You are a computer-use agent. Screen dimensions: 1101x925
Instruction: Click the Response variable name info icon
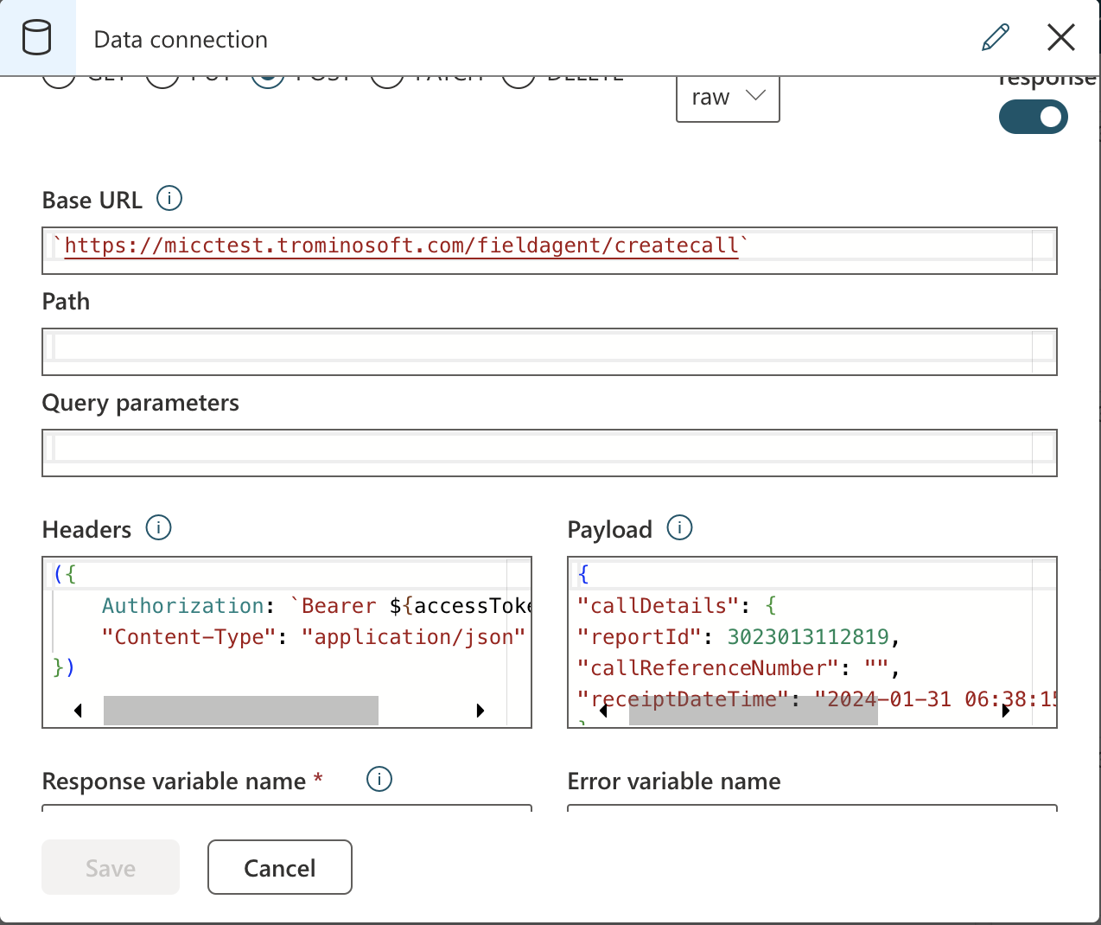click(379, 779)
